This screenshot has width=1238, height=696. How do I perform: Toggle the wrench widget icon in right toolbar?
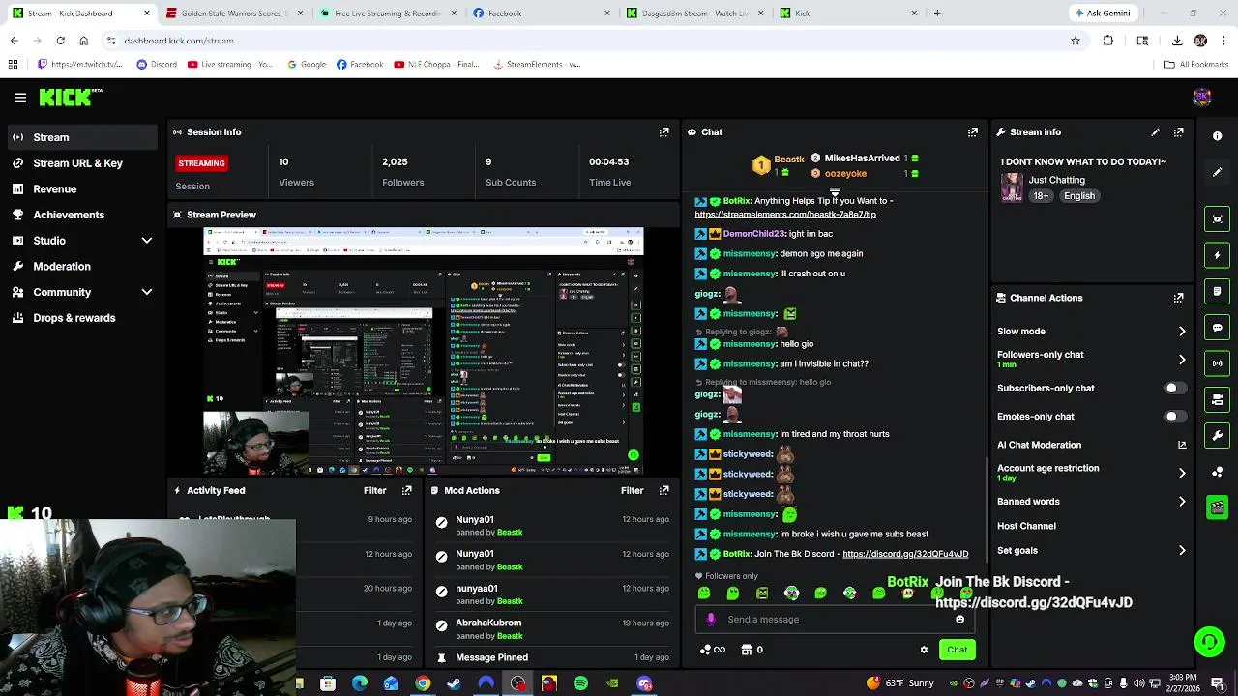1218,436
